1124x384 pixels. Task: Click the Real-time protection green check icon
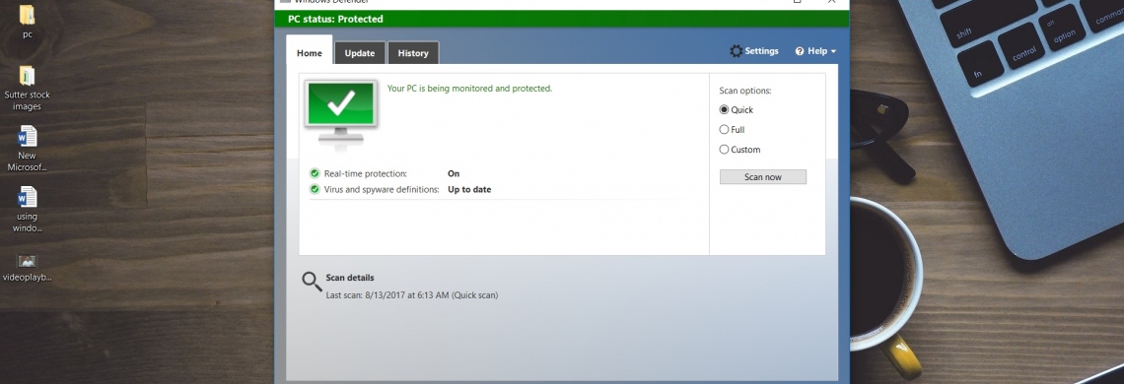[315, 173]
